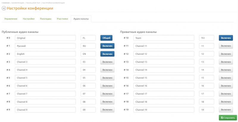Enable private channel #17 with Включен

tap(226, 94)
